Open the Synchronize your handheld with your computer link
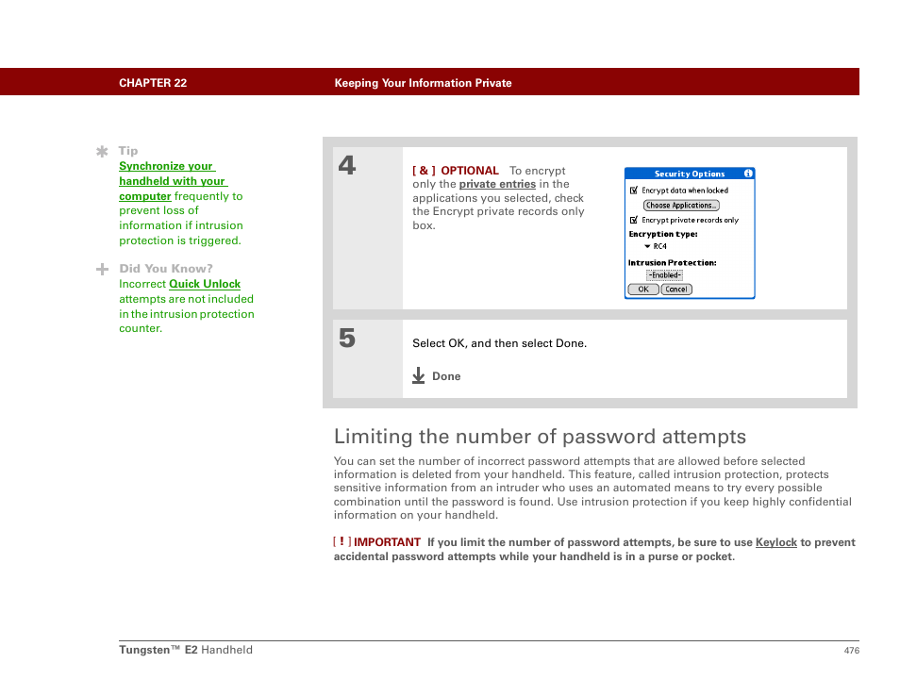Image resolution: width=900 pixels, height=696 pixels. [x=173, y=181]
